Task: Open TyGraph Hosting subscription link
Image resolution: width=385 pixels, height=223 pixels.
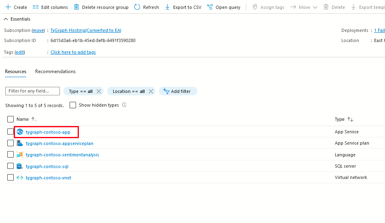Action: pos(86,30)
